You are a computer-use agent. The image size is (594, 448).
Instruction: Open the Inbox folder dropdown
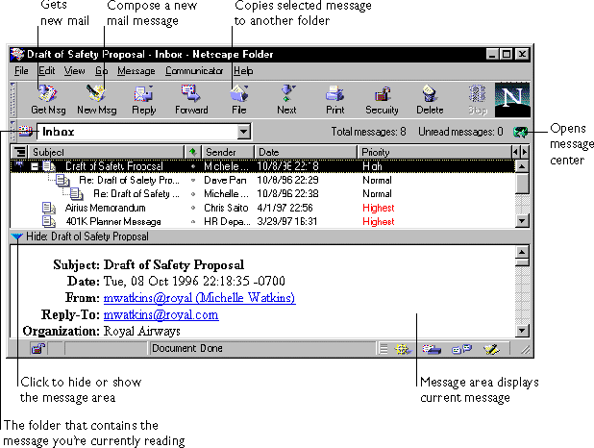(x=245, y=131)
